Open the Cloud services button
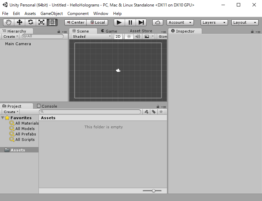Viewport: 262px width, 201px height. [x=157, y=22]
